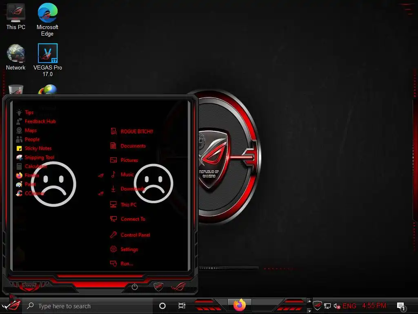
Task: Open the clock showing 4:55 PM
Action: (x=374, y=305)
